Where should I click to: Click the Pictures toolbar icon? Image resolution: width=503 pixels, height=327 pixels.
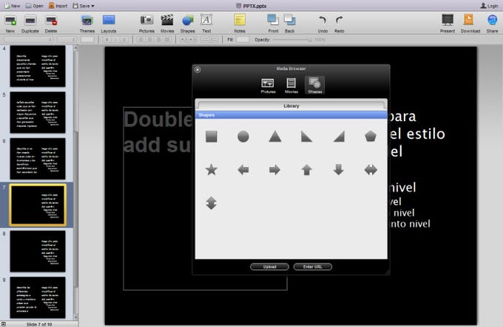pos(146,24)
